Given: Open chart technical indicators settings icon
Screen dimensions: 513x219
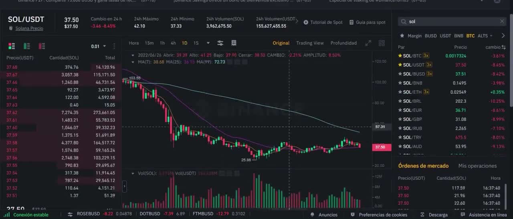Looking at the screenshot, I should [x=220, y=43].
